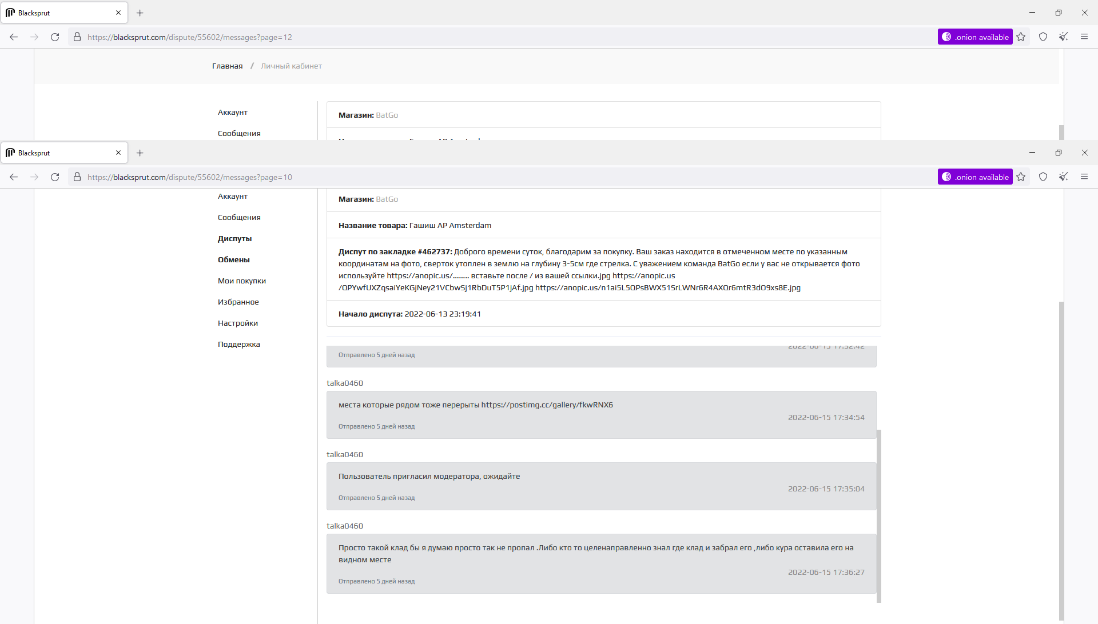Reload page in the background browser window
Screen dimensions: 1098x624
(x=55, y=37)
